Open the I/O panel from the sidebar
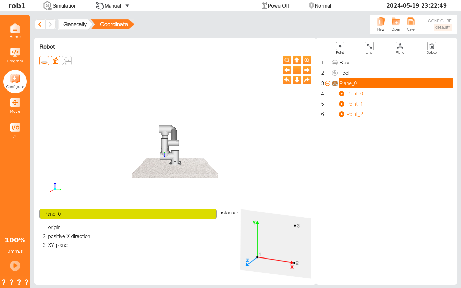This screenshot has height=288, width=461. tap(15, 130)
